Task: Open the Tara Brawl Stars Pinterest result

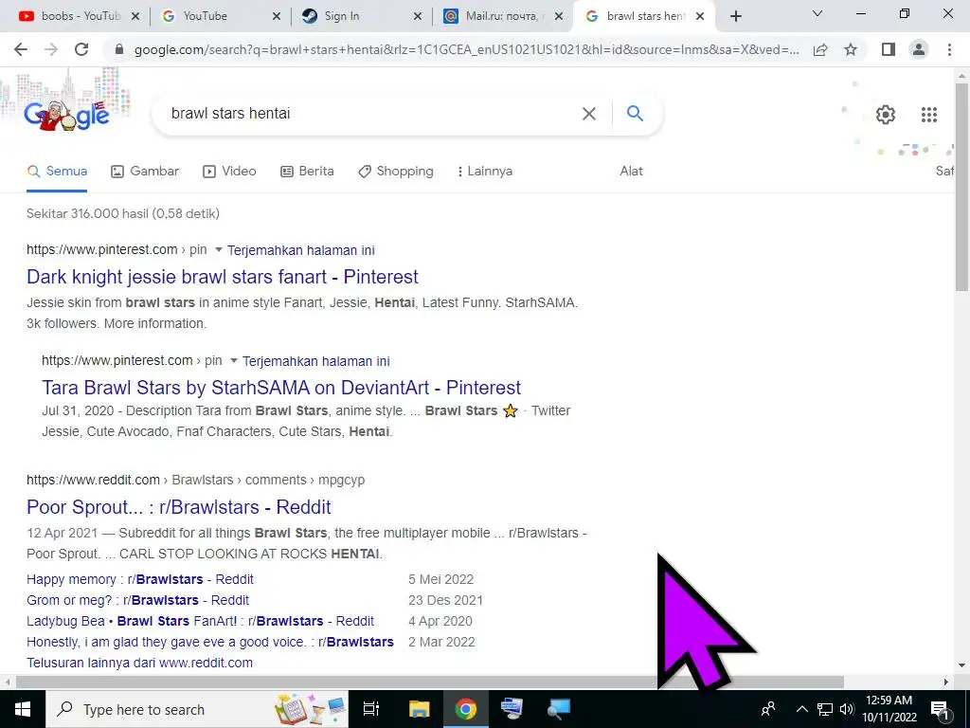Action: pyautogui.click(x=281, y=388)
